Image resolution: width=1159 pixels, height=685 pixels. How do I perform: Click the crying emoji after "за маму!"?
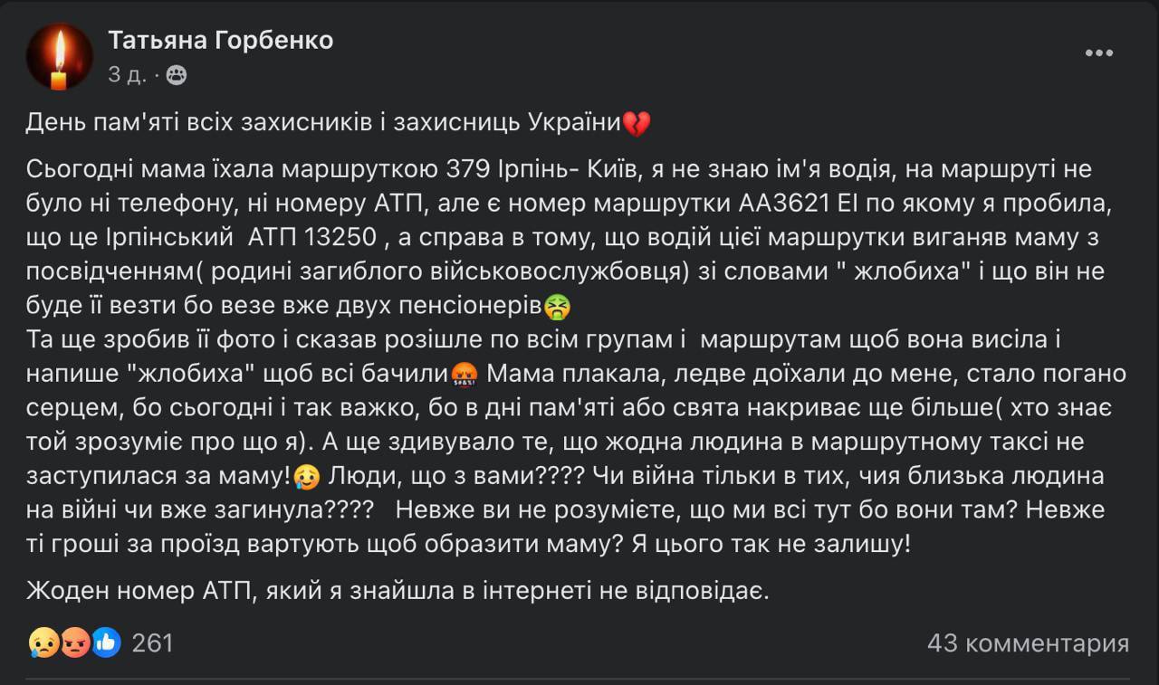[306, 476]
